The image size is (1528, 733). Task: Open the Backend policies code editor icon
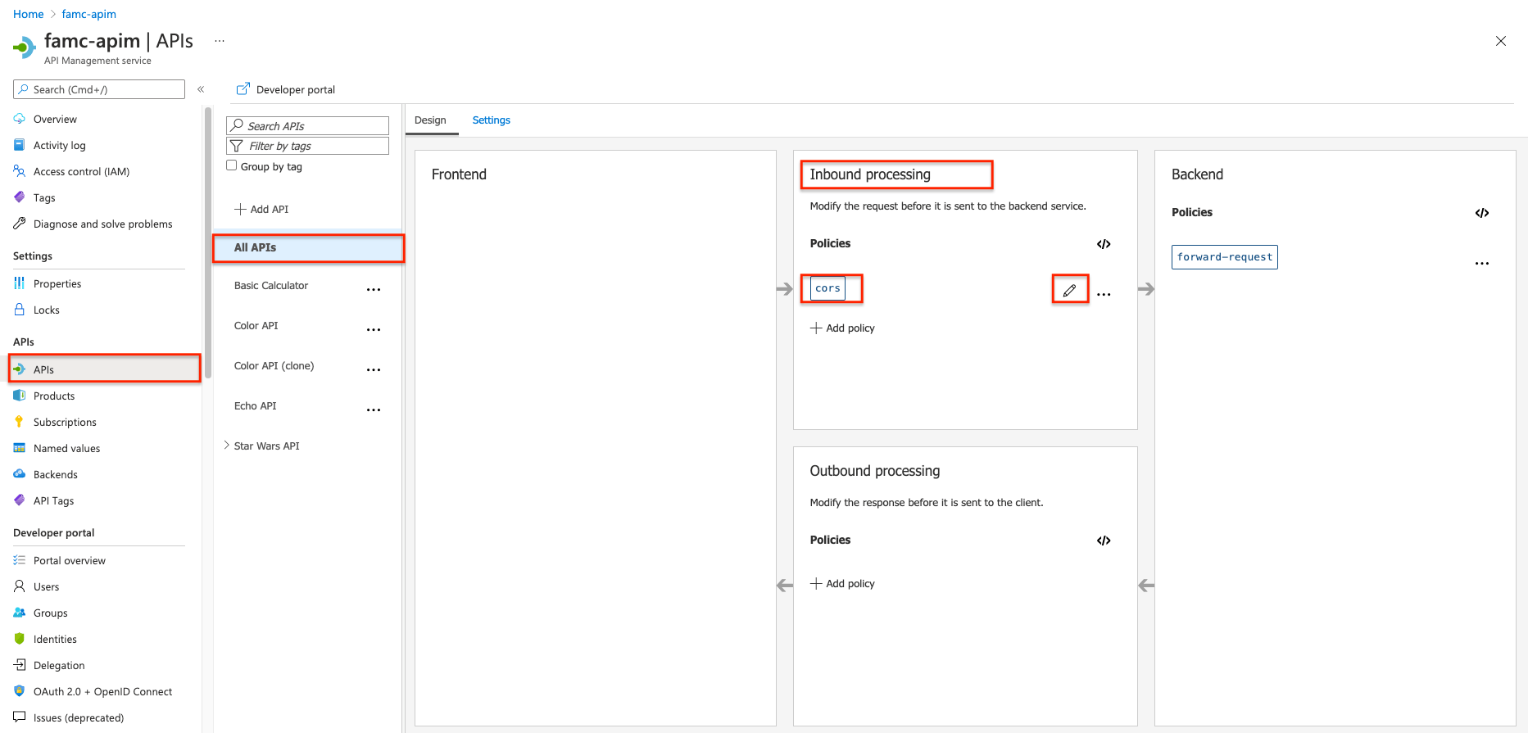[x=1482, y=213]
